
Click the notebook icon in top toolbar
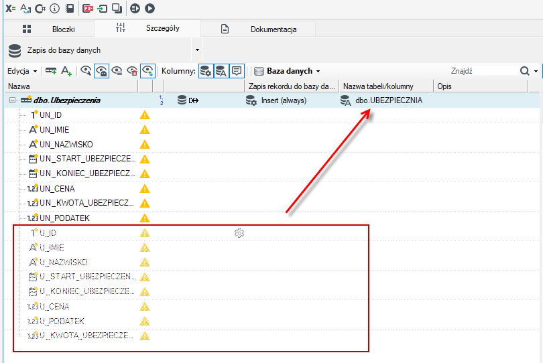(70, 8)
